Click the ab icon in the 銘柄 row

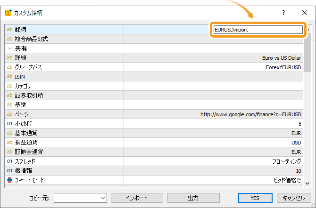[10, 29]
